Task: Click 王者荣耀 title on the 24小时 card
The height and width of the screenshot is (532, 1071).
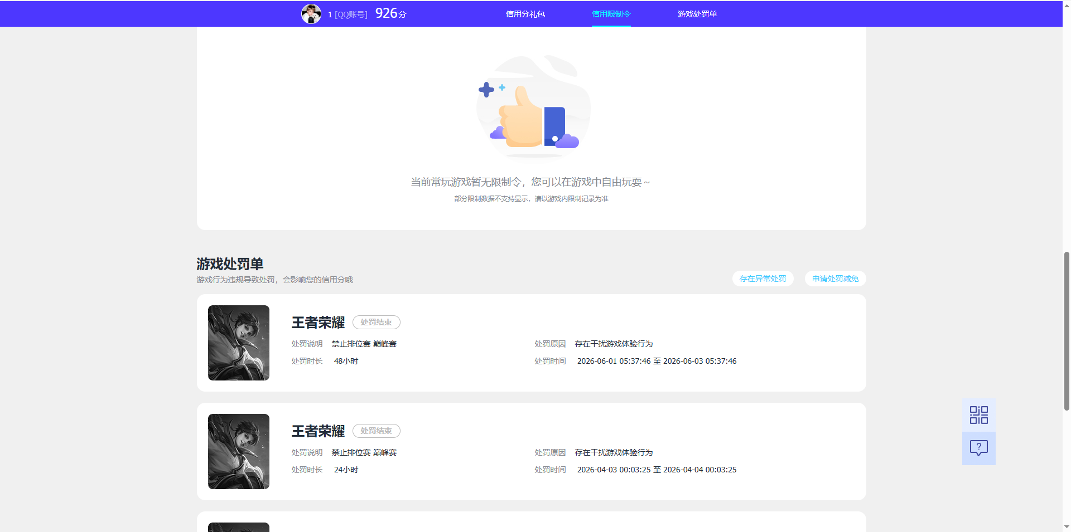Action: [318, 431]
